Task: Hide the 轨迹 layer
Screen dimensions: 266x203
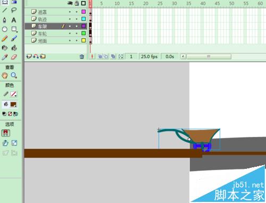Action: pyautogui.click(x=70, y=19)
